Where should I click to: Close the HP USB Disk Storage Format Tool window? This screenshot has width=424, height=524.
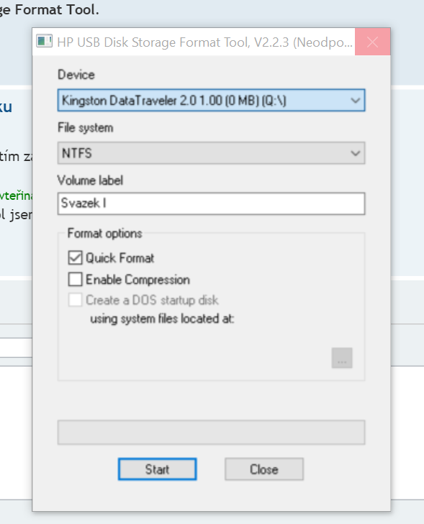[x=372, y=42]
